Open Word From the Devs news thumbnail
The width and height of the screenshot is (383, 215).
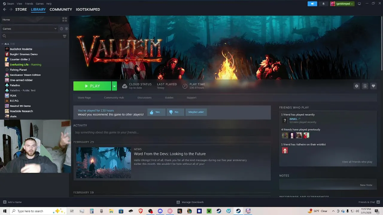point(104,163)
